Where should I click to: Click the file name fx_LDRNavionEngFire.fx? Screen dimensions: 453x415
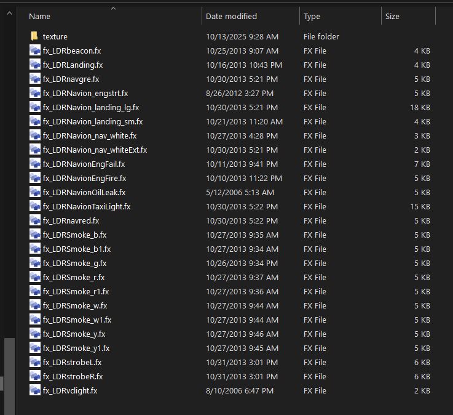click(x=85, y=179)
